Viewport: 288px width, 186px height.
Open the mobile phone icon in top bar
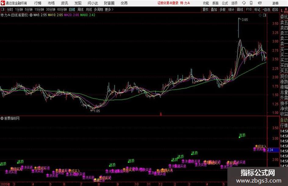[x=251, y=3]
